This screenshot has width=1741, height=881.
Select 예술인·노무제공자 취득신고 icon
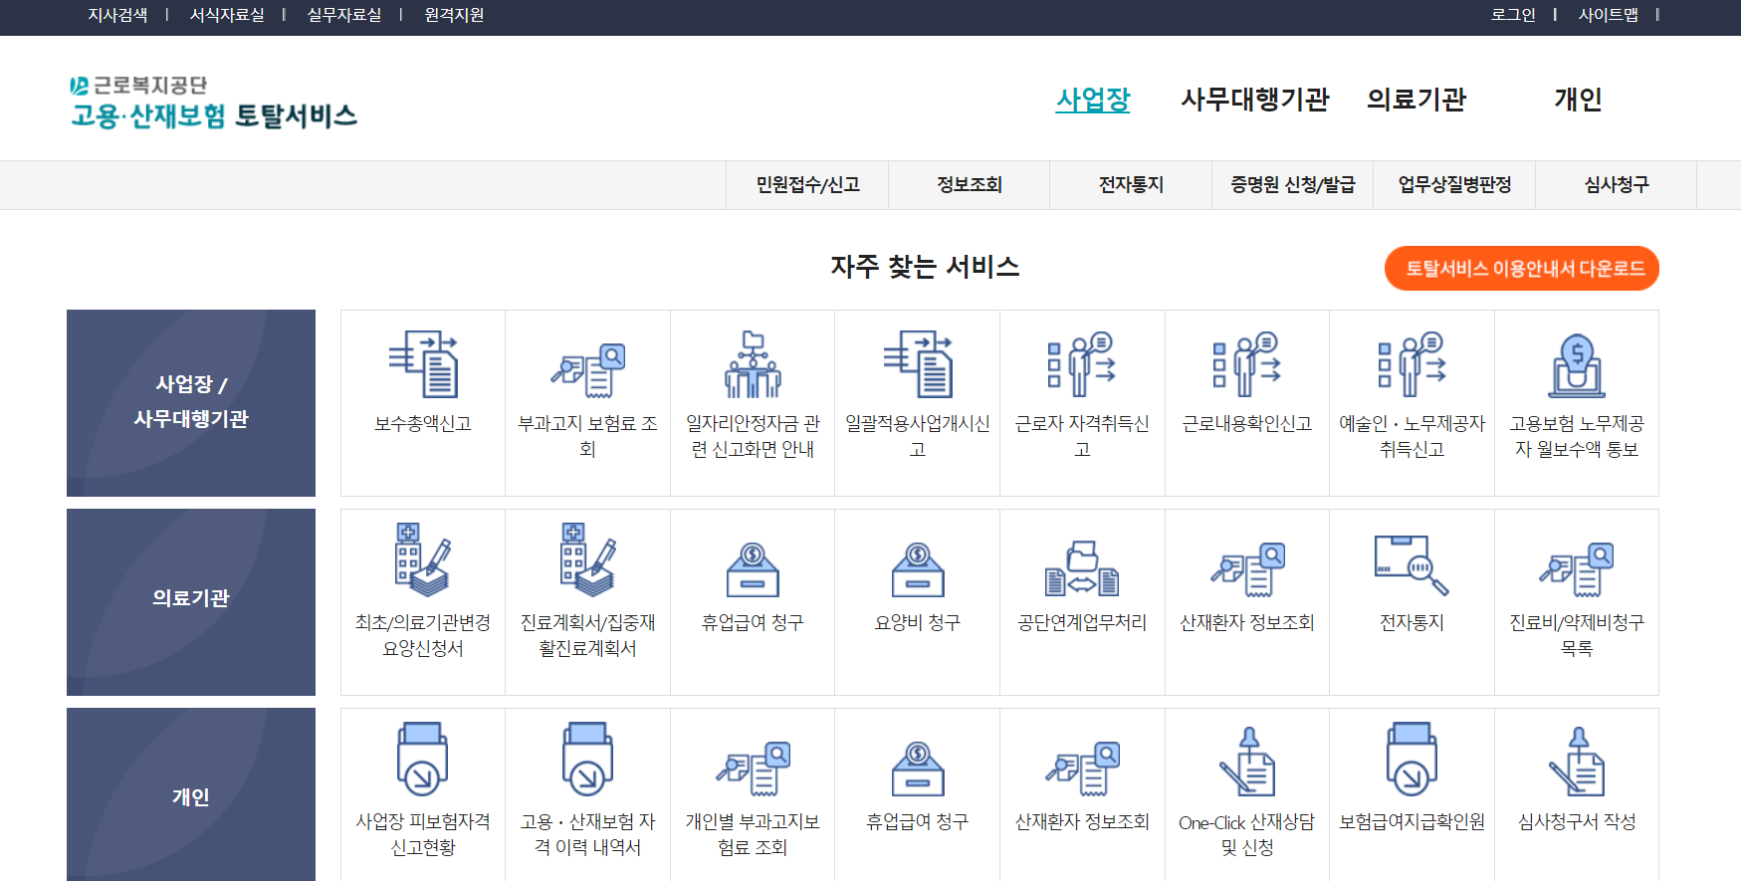point(1412,364)
